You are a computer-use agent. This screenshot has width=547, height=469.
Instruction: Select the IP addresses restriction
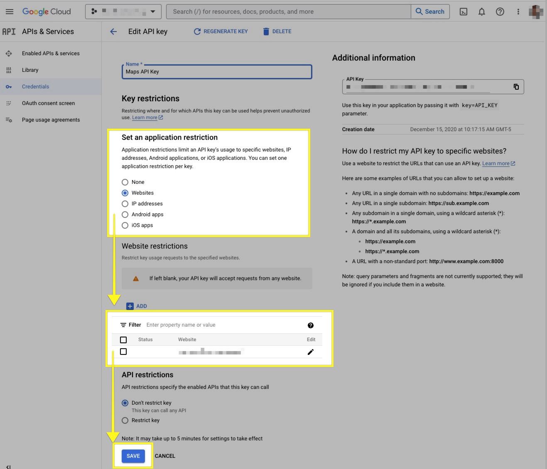(x=125, y=204)
